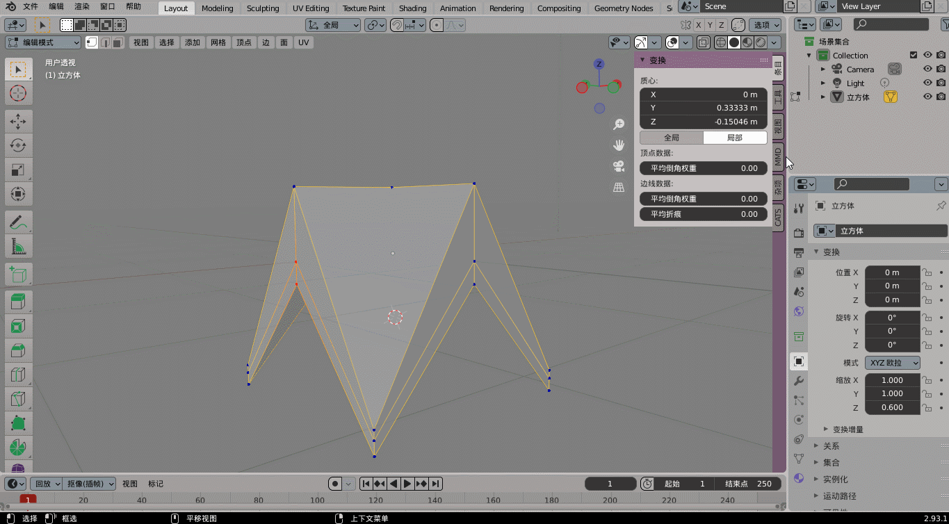Enable edge select mode
The height and width of the screenshot is (524, 949).
pos(105,42)
